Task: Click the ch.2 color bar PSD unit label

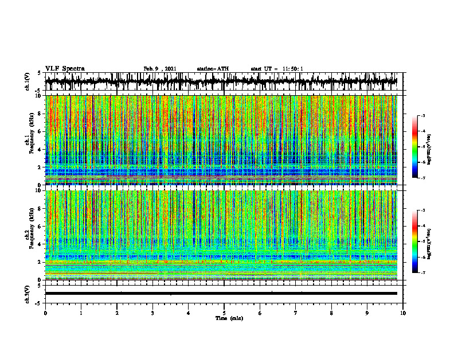Action: click(x=429, y=244)
